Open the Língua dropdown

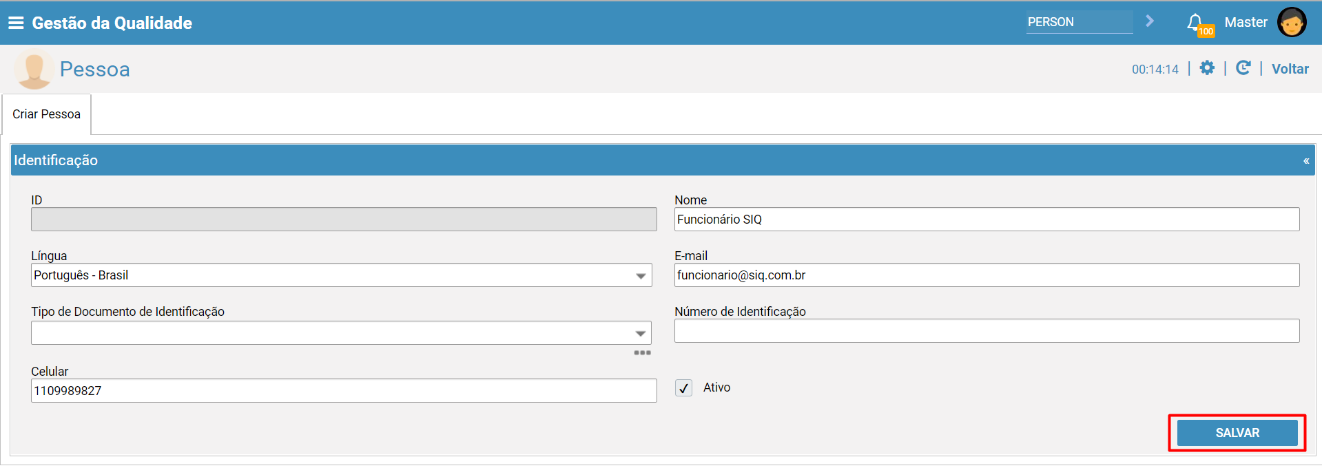click(341, 275)
